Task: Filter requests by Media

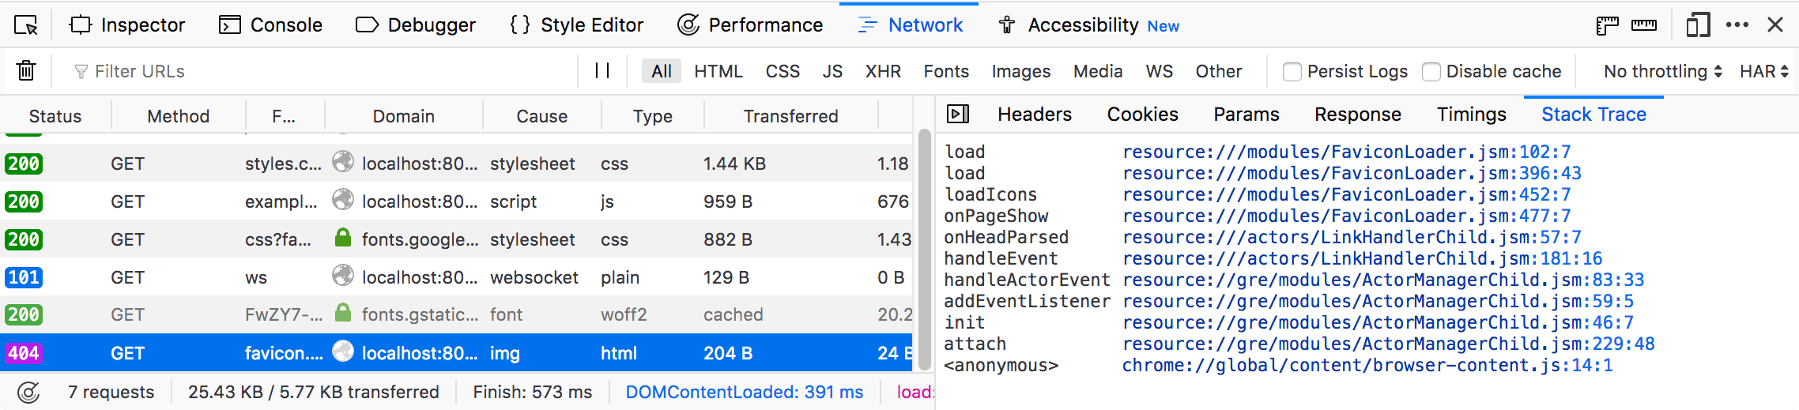Action: (1098, 71)
